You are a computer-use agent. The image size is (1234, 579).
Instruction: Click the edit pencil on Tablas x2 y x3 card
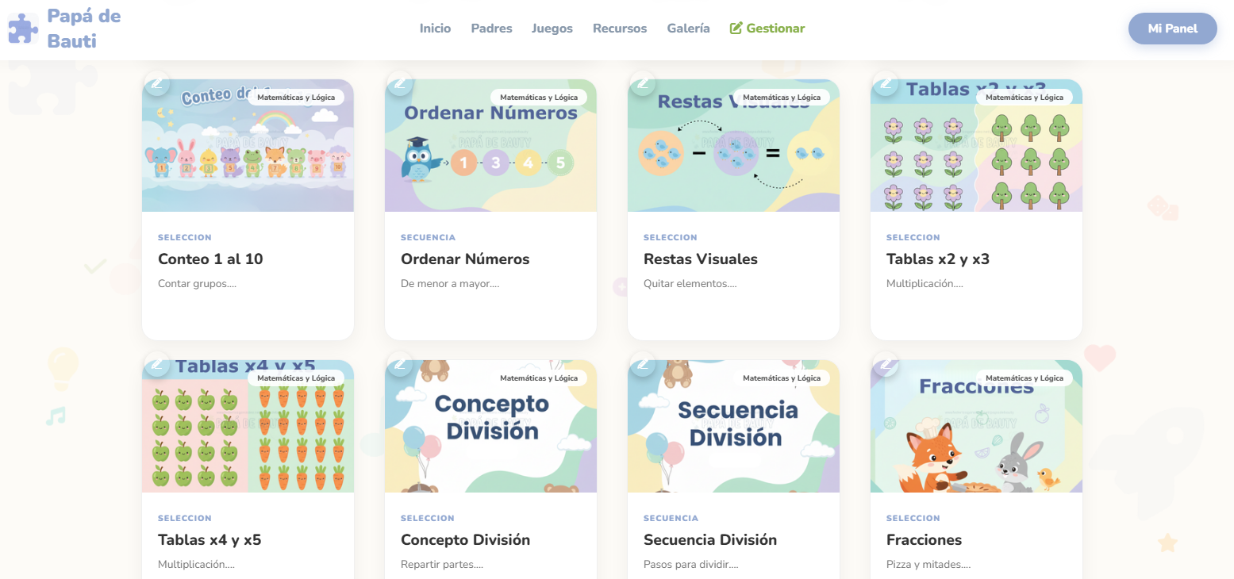click(885, 82)
